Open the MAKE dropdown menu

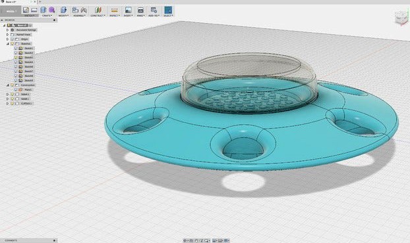(x=140, y=16)
